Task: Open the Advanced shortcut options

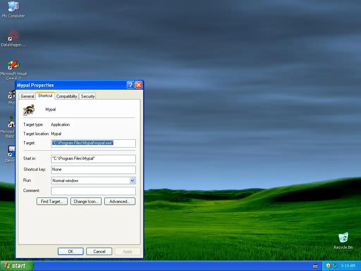Action: 120,201
